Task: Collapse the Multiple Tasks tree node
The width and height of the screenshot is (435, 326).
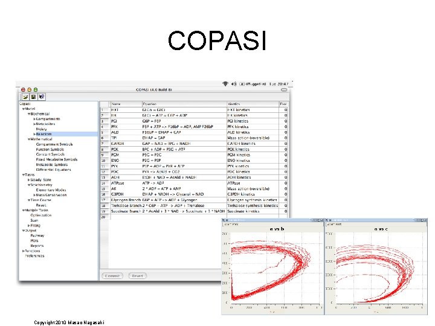Action: click(x=24, y=210)
